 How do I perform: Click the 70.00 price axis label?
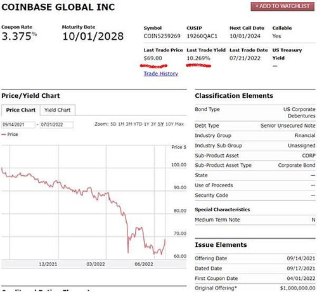pyautogui.click(x=180, y=234)
